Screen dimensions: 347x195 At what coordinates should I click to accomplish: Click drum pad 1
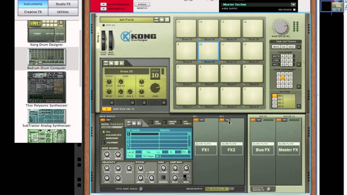tap(186, 96)
